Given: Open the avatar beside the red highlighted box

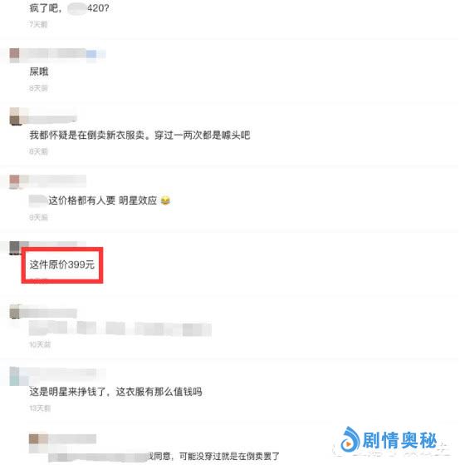Looking at the screenshot, I should click(x=14, y=248).
